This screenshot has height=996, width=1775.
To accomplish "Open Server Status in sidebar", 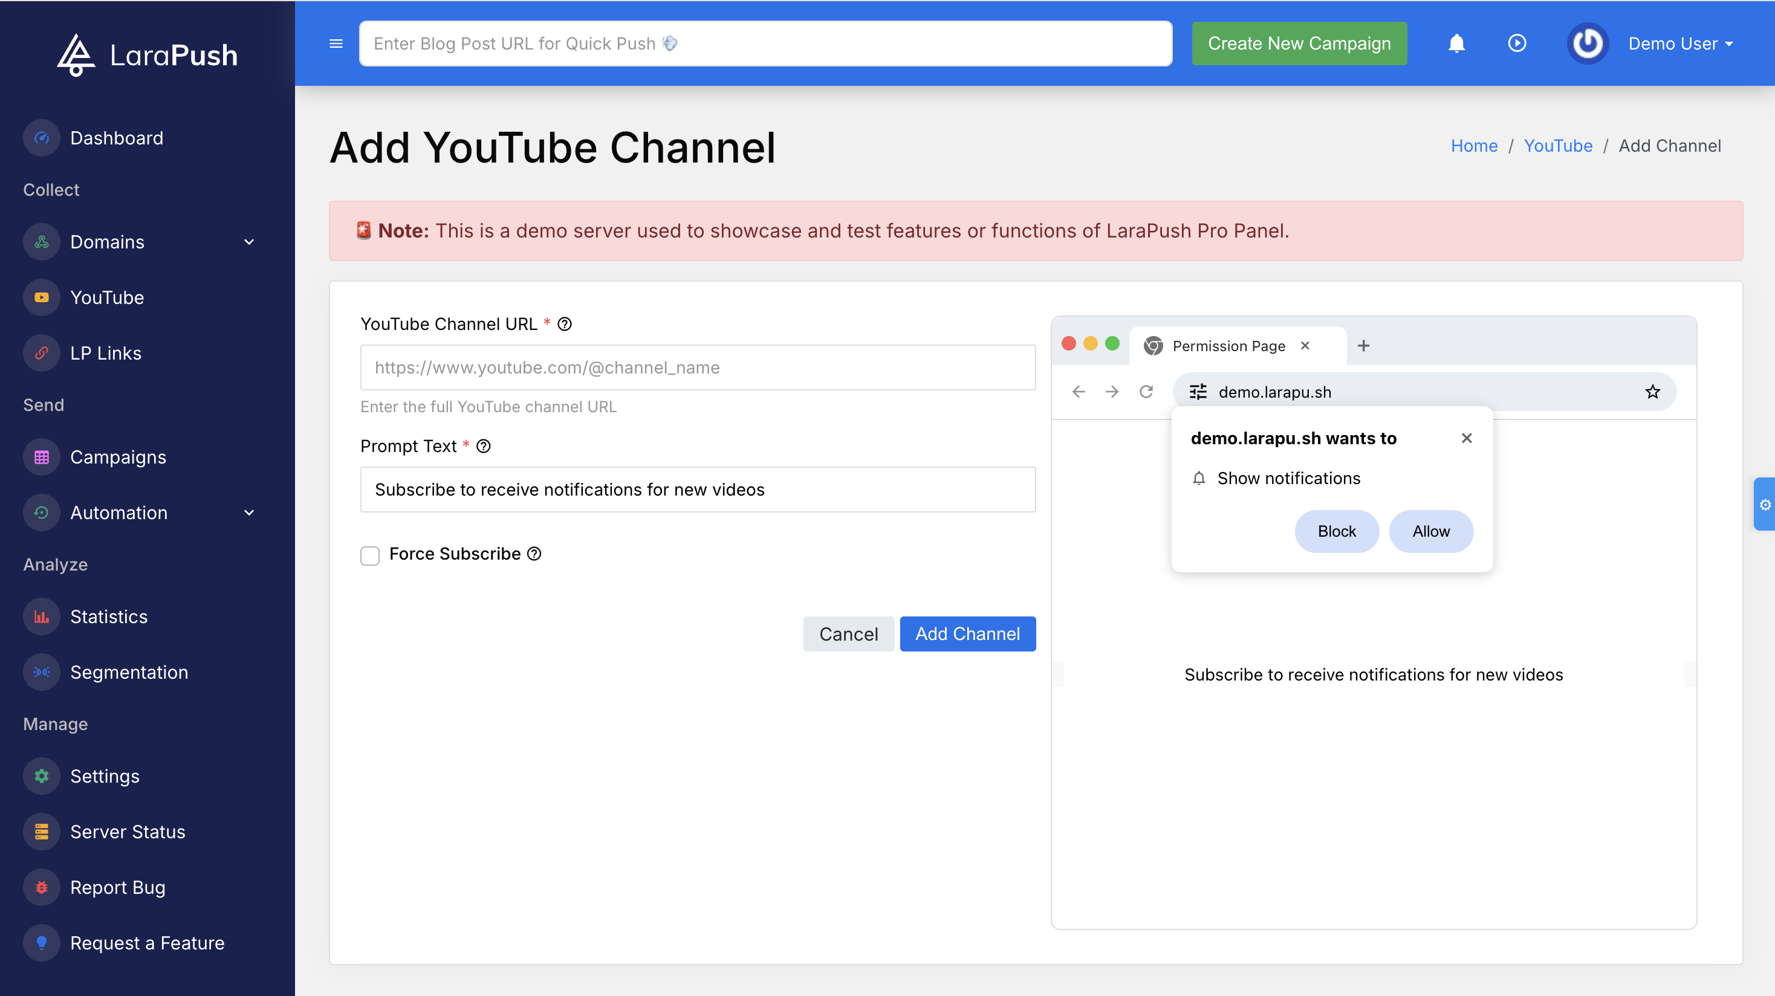I will click(128, 832).
